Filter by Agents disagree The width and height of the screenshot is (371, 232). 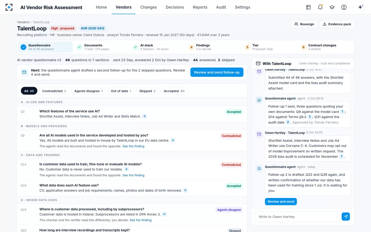click(88, 91)
